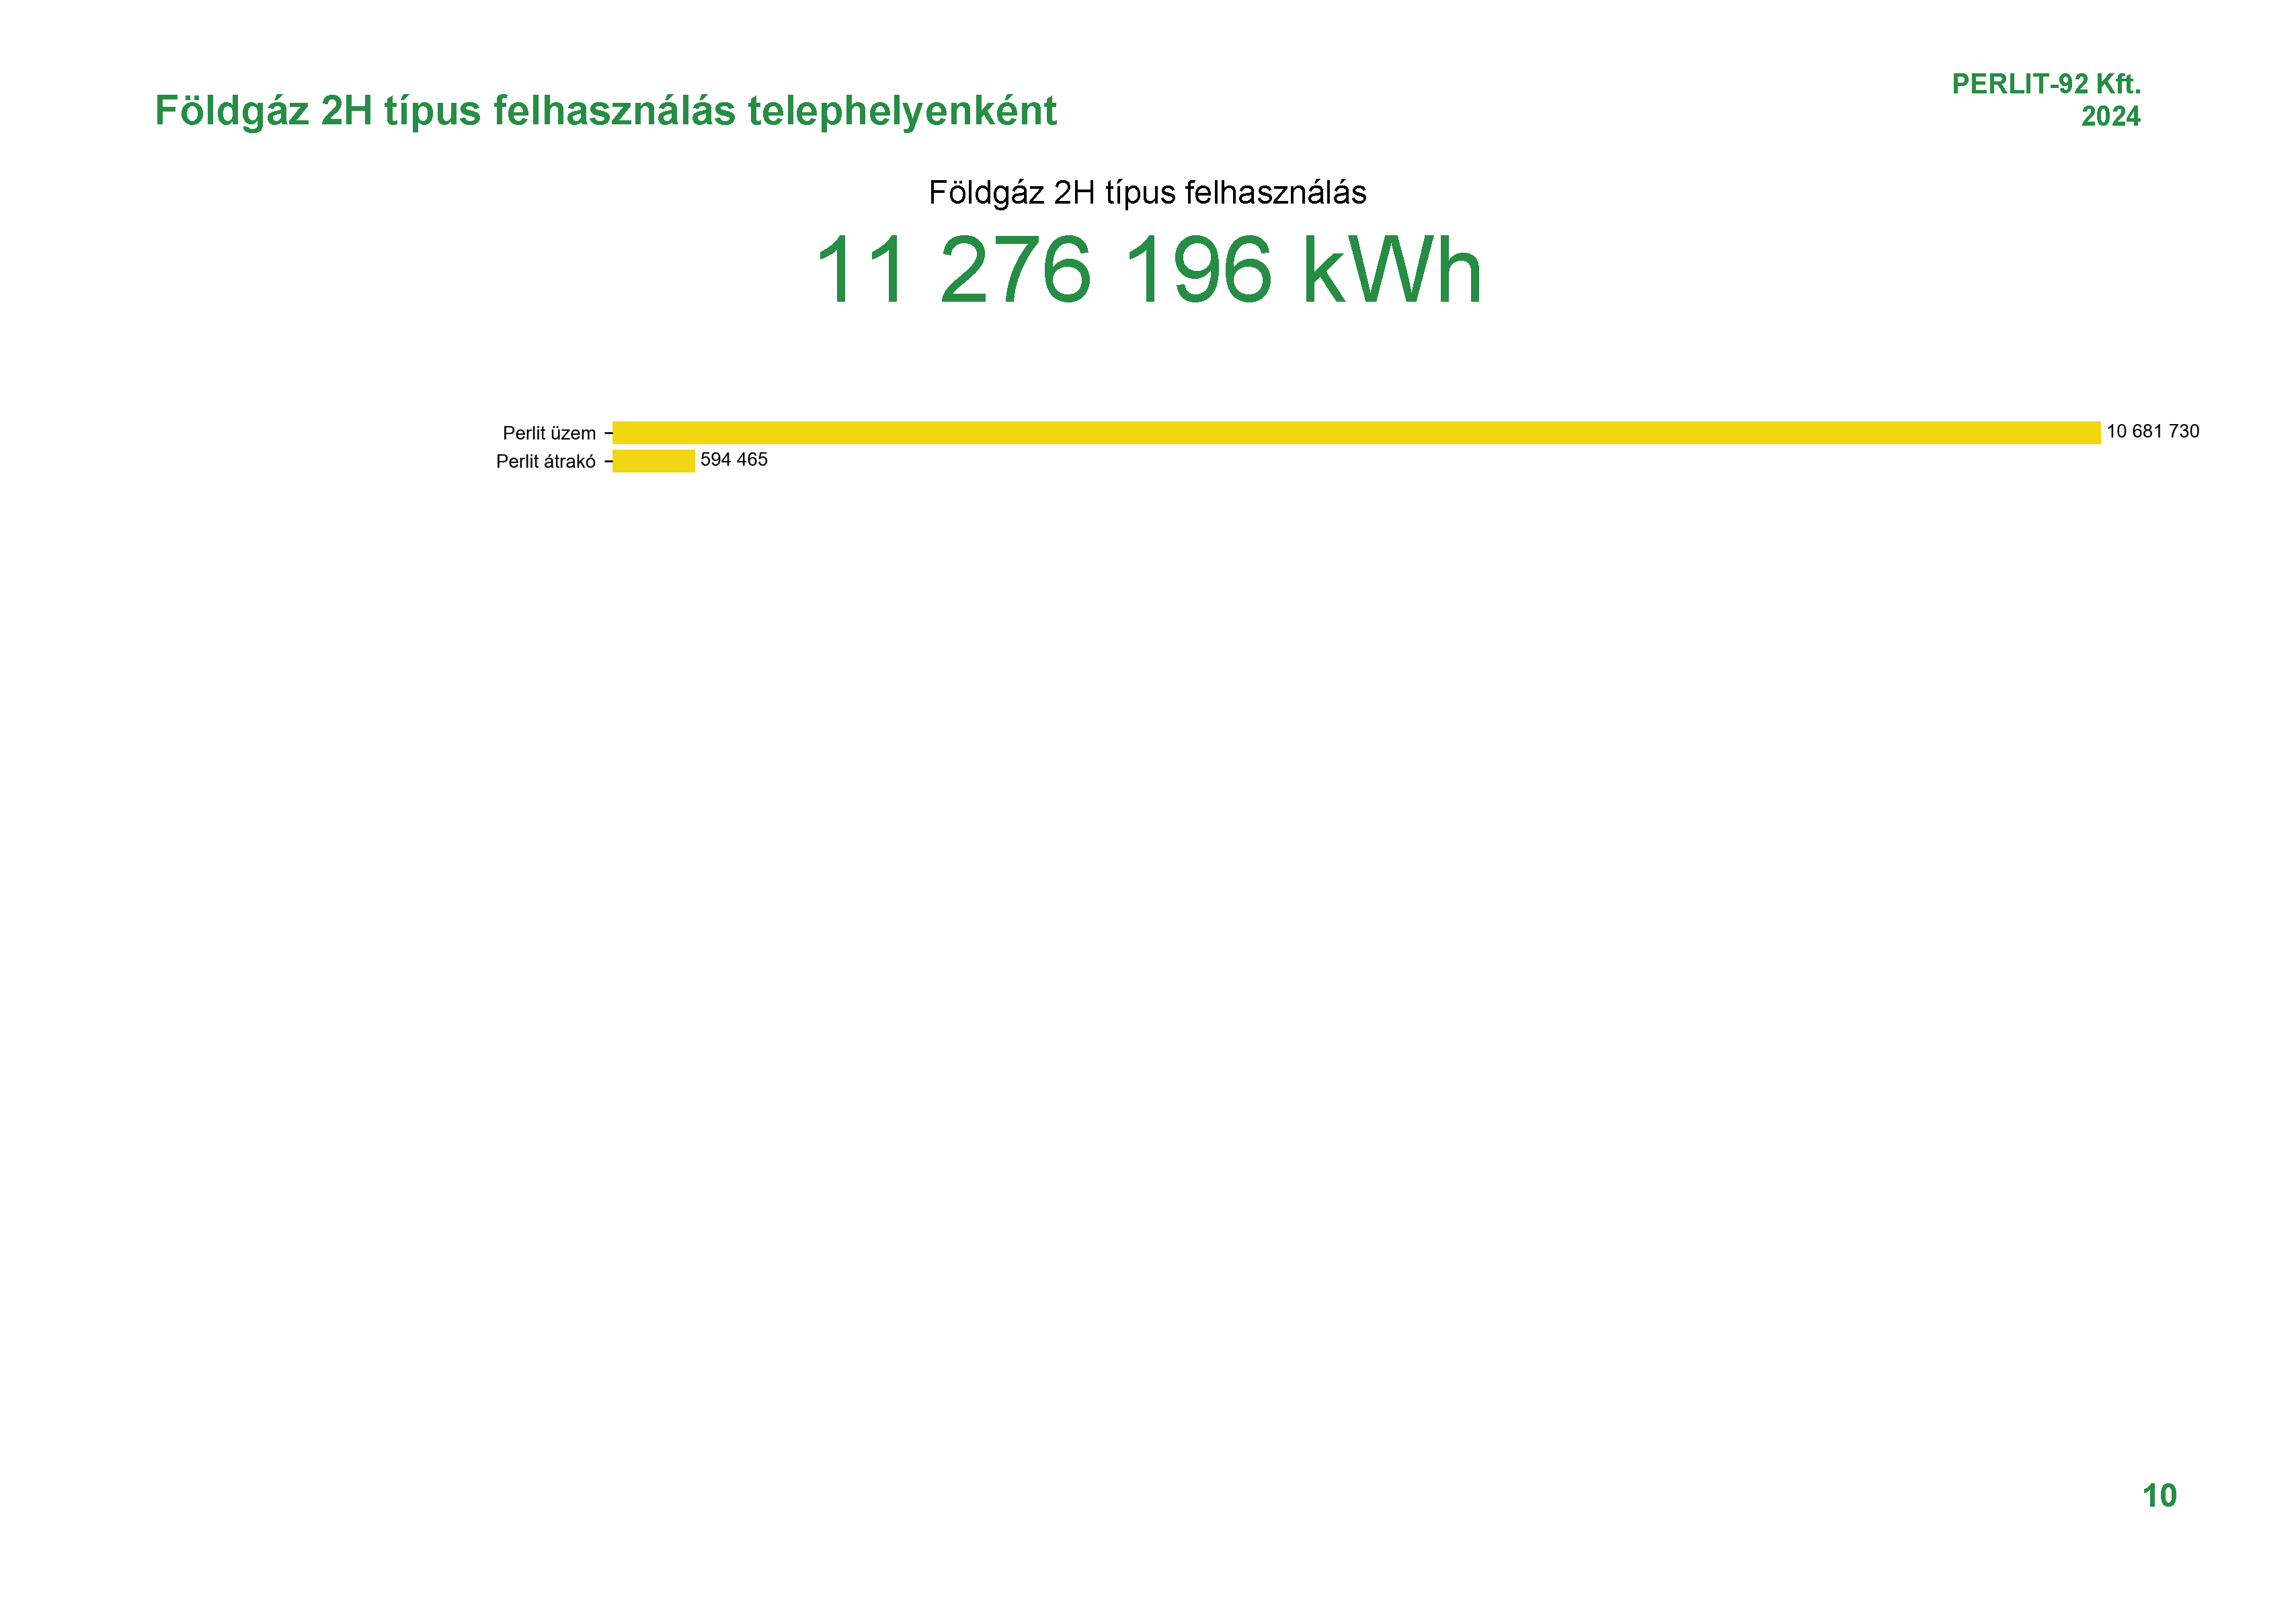
Task: Click the tick mark beside 'Perlit átrakó'
Action: [x=608, y=462]
